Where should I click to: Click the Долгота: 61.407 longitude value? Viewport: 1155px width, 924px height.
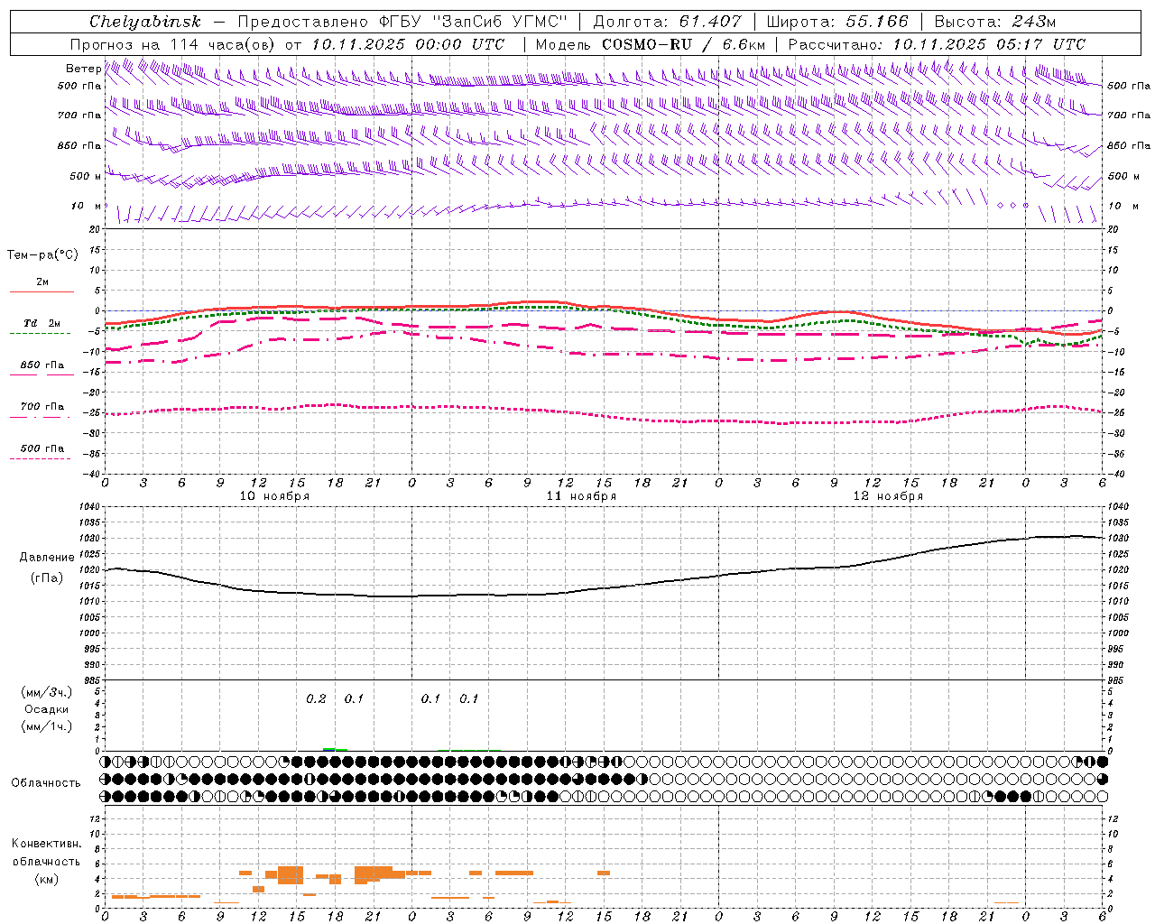(x=667, y=22)
